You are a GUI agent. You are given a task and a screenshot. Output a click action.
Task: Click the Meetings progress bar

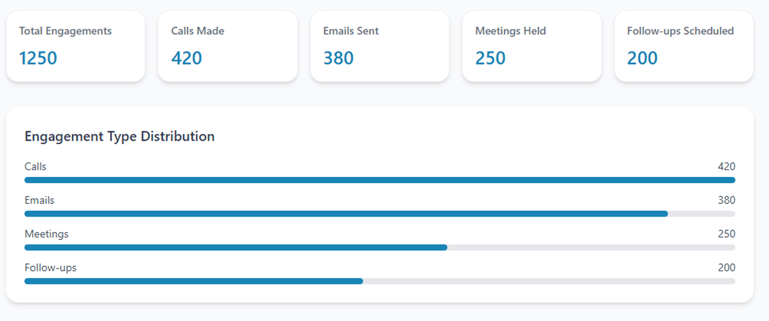tap(380, 248)
